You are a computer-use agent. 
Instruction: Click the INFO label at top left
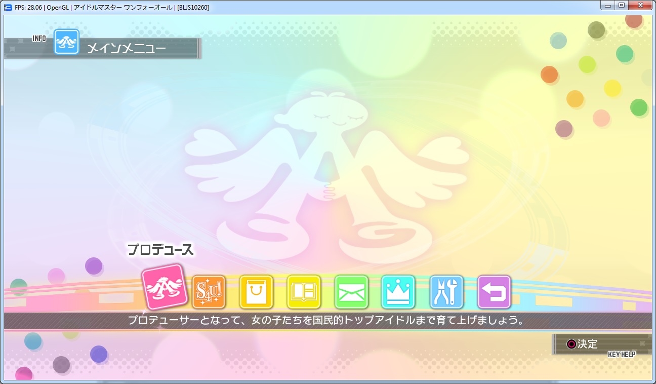pos(39,39)
